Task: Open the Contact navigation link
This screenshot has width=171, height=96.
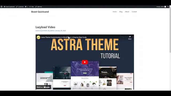Action: pos(134,12)
